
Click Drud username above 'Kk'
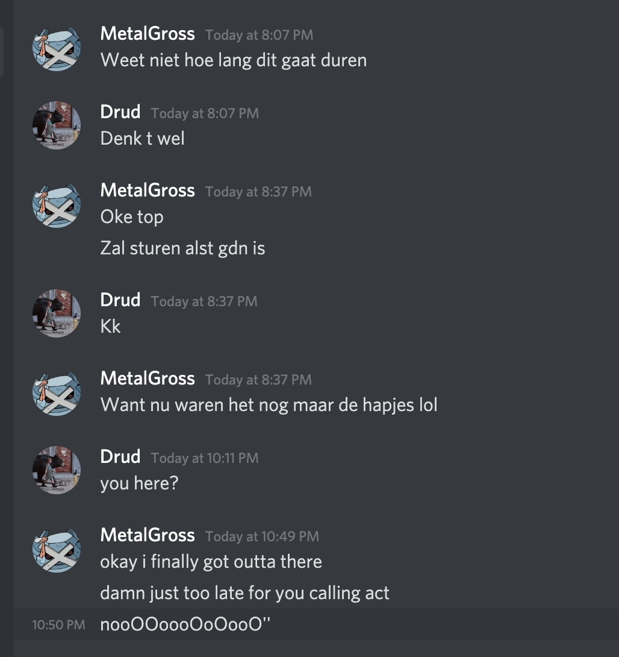(120, 300)
